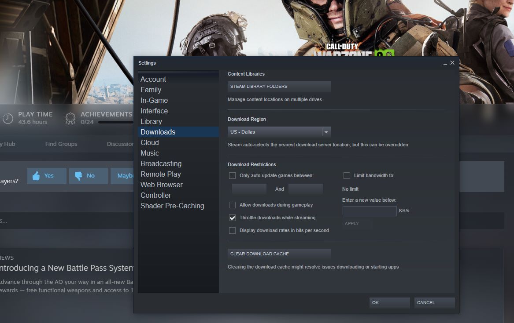Open Shader Pre-Caching settings
Screen dimensions: 514x323
point(178,206)
